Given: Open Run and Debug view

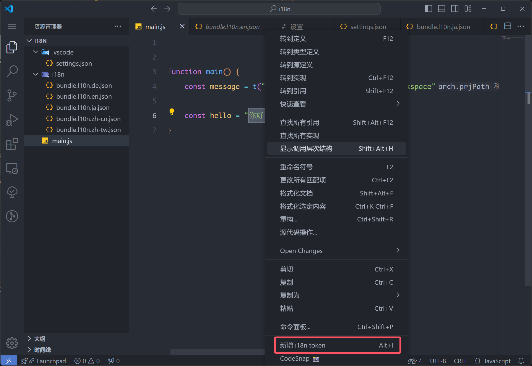Looking at the screenshot, I should point(12,120).
